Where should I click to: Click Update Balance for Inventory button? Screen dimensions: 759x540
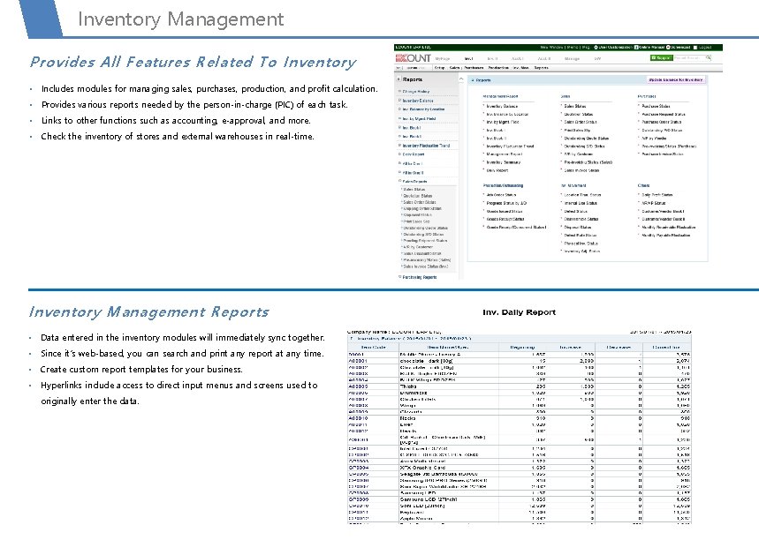coord(676,79)
